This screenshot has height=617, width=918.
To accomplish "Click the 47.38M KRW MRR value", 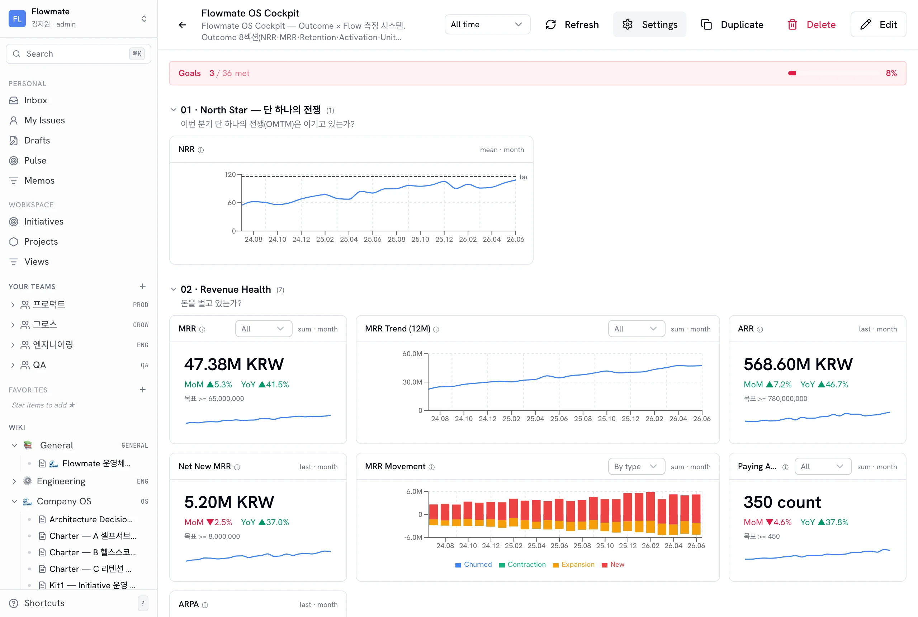I will tap(234, 364).
